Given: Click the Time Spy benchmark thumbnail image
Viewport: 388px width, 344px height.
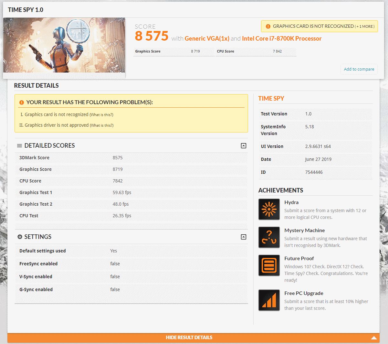Looking at the screenshot, I should (x=64, y=45).
